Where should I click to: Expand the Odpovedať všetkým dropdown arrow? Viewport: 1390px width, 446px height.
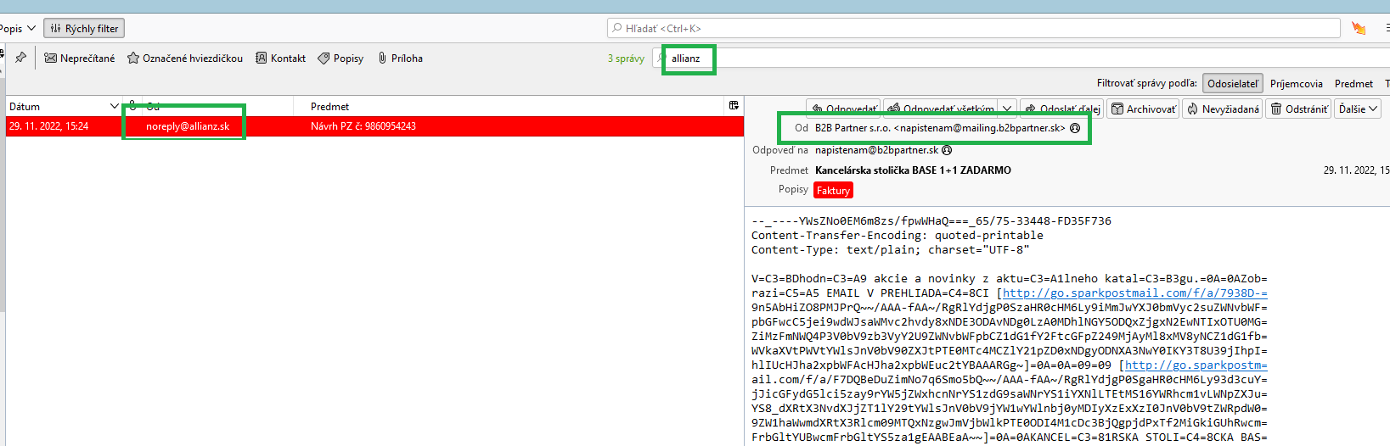1007,109
